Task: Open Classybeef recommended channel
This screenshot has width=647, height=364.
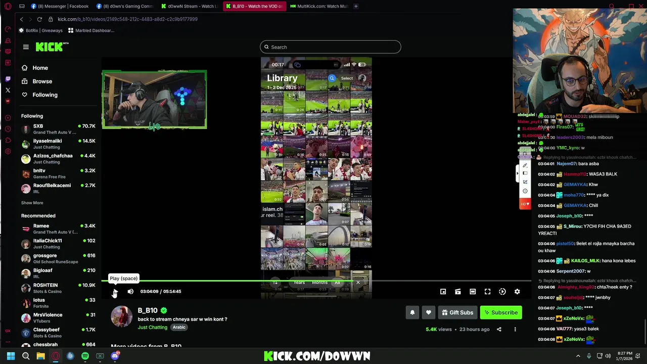Action: coord(58,333)
